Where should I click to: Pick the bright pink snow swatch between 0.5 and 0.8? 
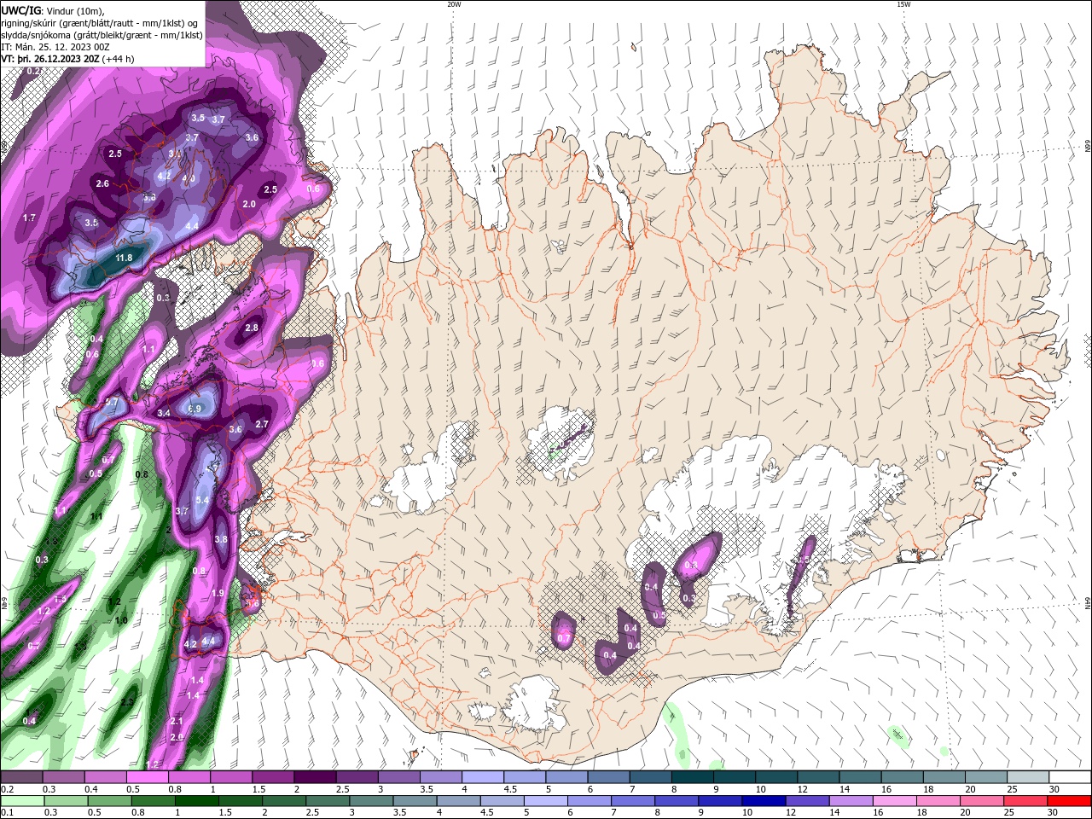pos(147,777)
